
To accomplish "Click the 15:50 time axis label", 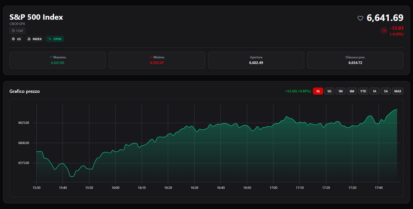I will point(89,188).
